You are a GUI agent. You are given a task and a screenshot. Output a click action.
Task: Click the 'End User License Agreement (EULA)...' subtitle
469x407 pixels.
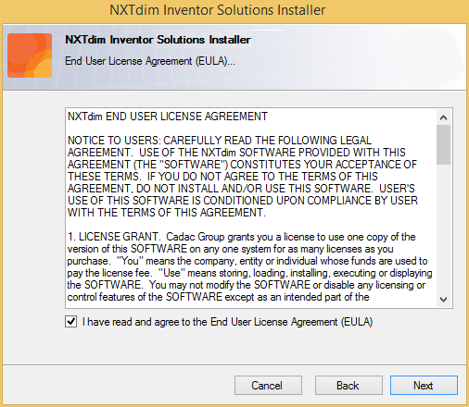pyautogui.click(x=150, y=61)
